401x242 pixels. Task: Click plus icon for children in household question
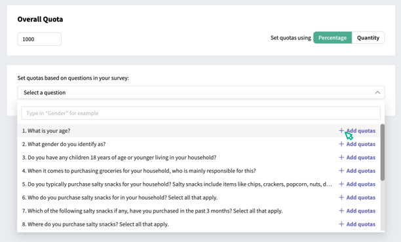coord(341,157)
